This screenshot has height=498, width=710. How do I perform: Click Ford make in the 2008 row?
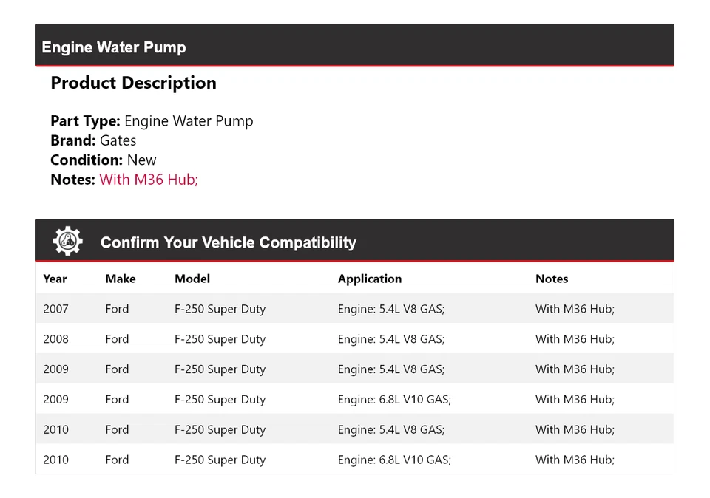tap(117, 339)
